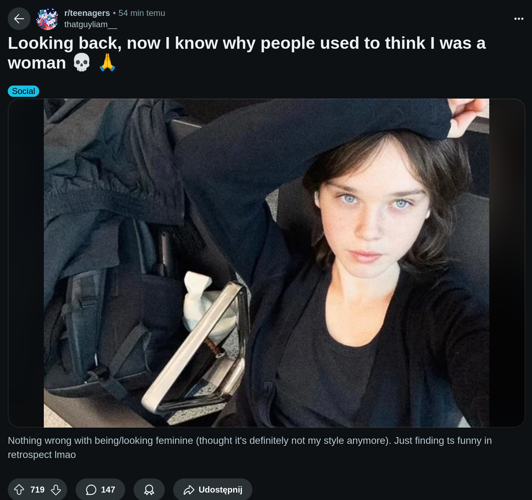
Task: Open thatguyliam__ user profile
Action: (90, 24)
